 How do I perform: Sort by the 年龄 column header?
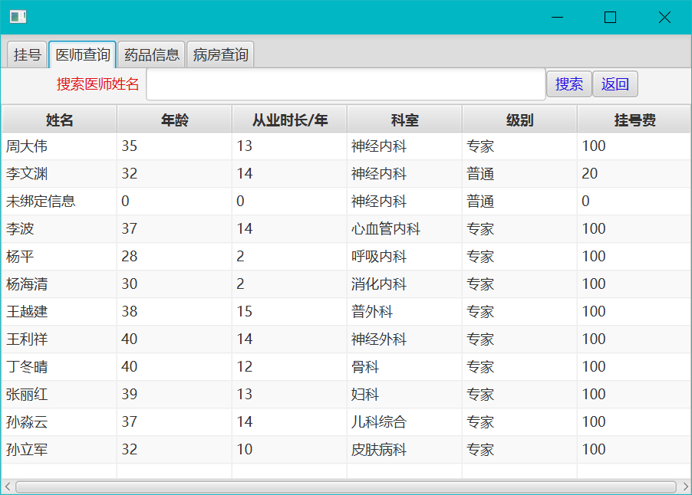pyautogui.click(x=174, y=120)
